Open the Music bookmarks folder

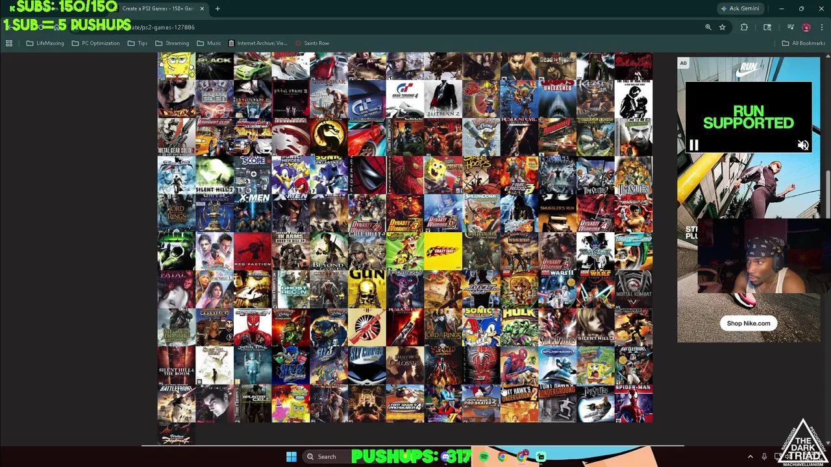209,43
